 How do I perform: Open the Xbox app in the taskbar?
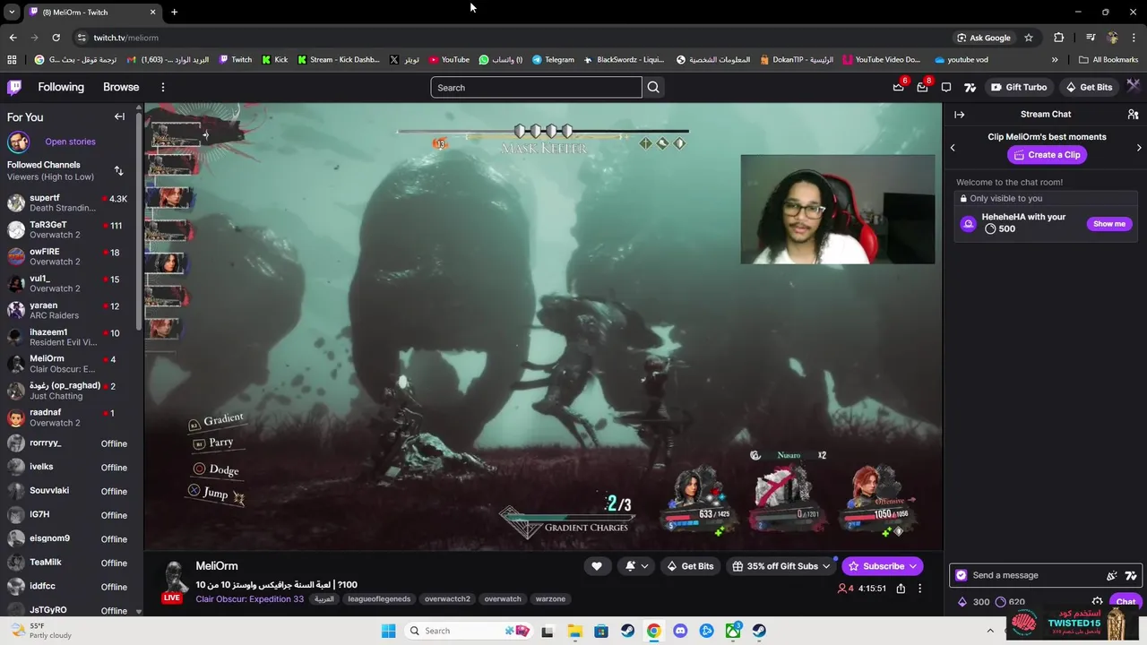[733, 631]
